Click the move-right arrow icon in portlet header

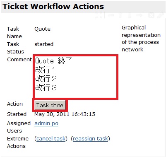(x=139, y=15)
